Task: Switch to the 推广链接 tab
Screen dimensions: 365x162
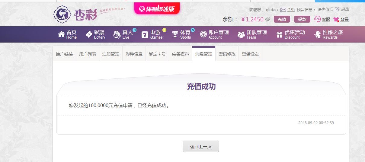Action: (64, 54)
